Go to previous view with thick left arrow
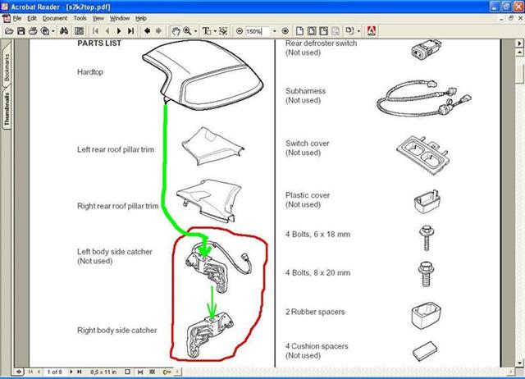Screen dimensions: 525x379 pos(147,31)
